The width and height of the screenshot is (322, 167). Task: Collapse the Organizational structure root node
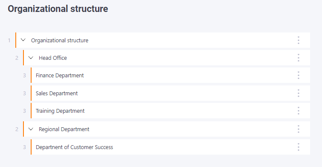click(x=23, y=40)
